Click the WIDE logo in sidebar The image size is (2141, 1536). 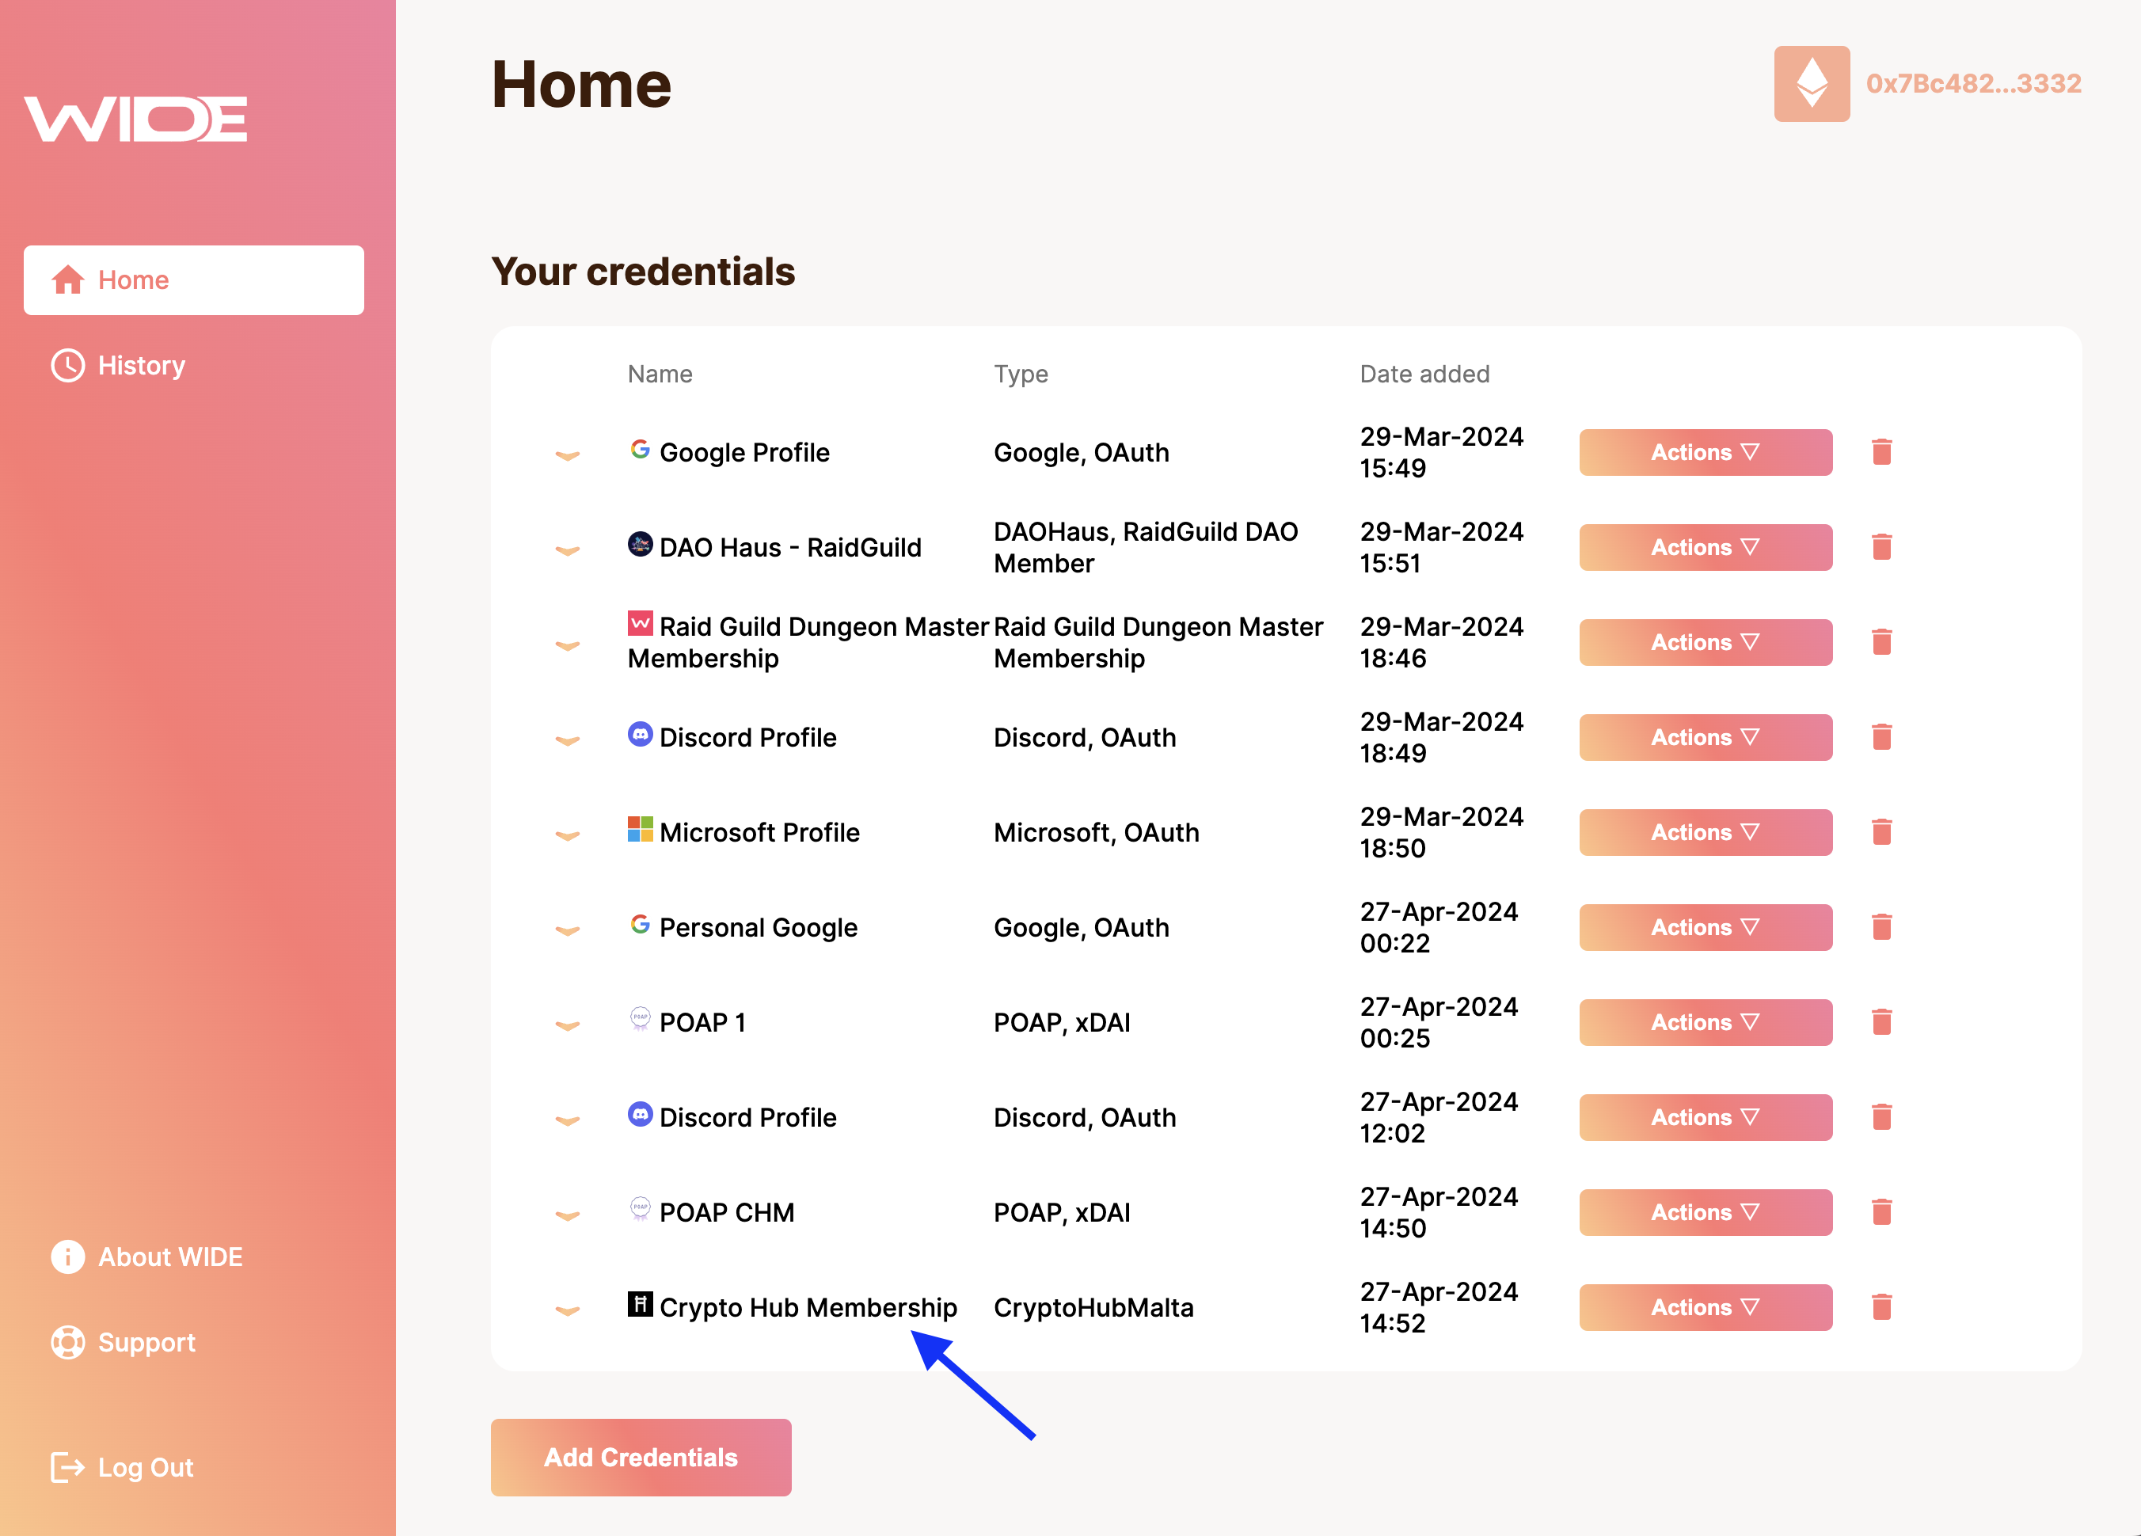point(136,119)
